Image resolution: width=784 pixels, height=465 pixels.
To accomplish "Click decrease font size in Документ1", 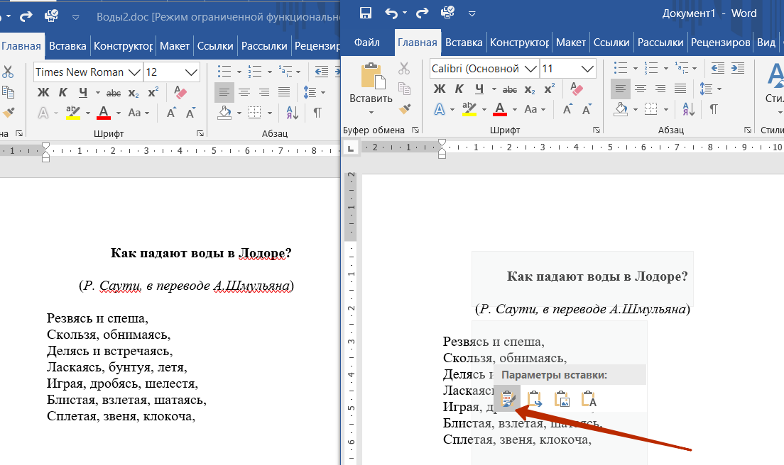I will (587, 108).
